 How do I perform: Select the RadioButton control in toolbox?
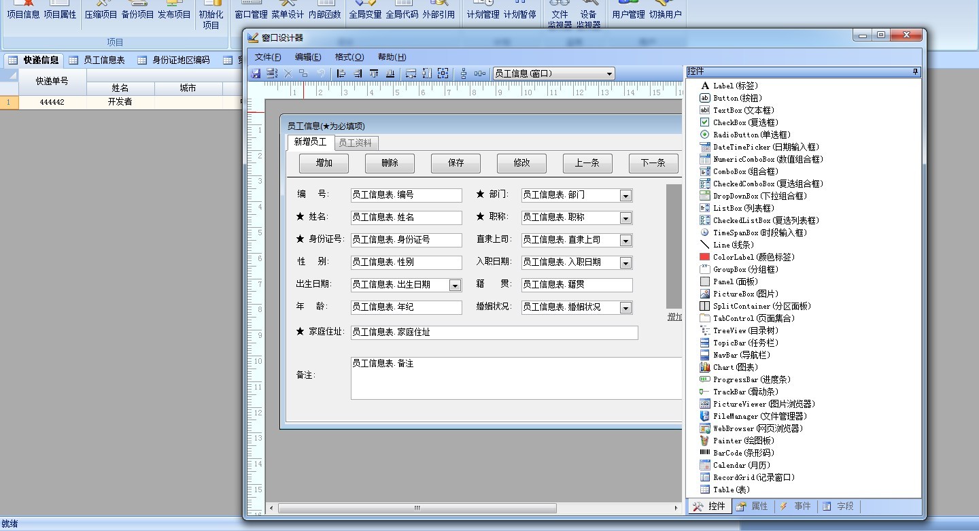(x=751, y=135)
